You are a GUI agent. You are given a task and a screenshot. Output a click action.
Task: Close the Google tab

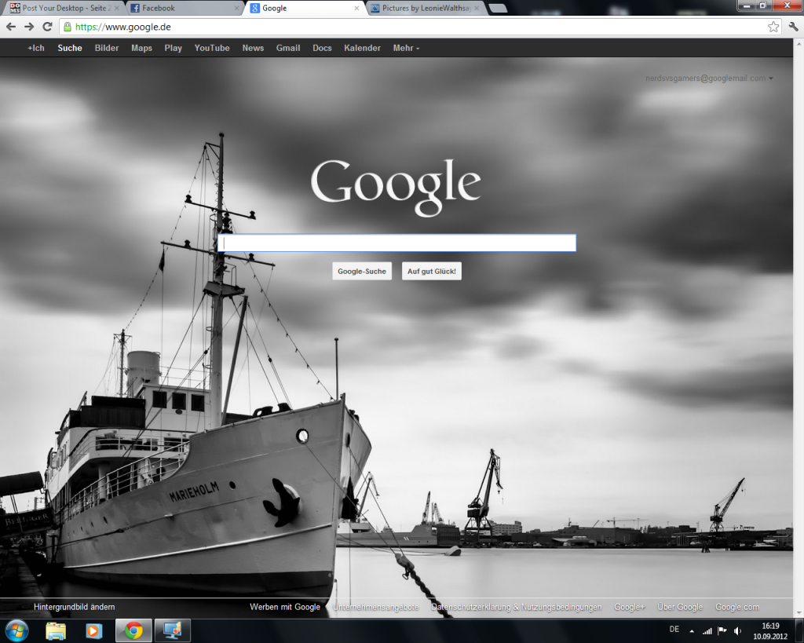click(357, 8)
